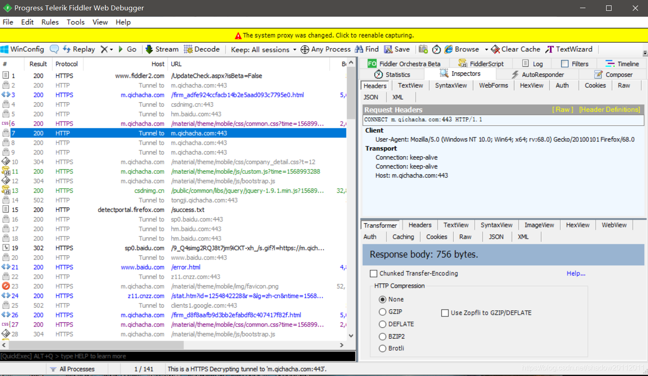Click the horizontal scroll-right arrow
This screenshot has height=376, width=648.
point(342,345)
